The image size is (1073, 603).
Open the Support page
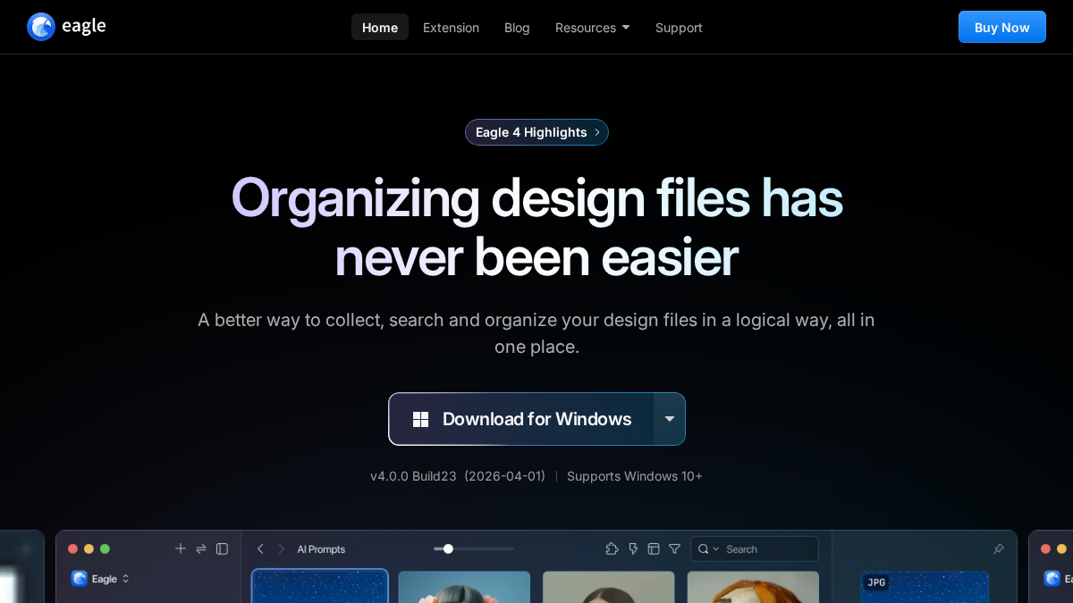coord(679,27)
